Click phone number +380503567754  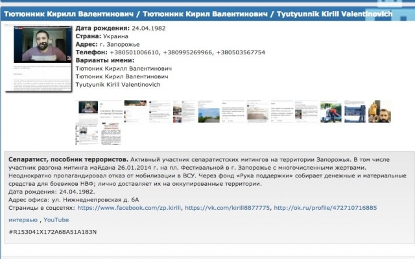241,52
